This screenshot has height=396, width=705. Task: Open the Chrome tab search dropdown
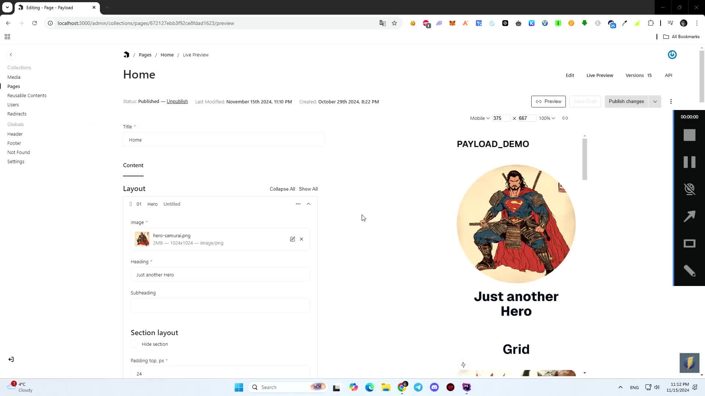[x=7, y=7]
